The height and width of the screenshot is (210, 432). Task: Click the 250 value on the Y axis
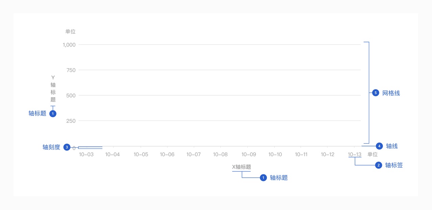71,121
